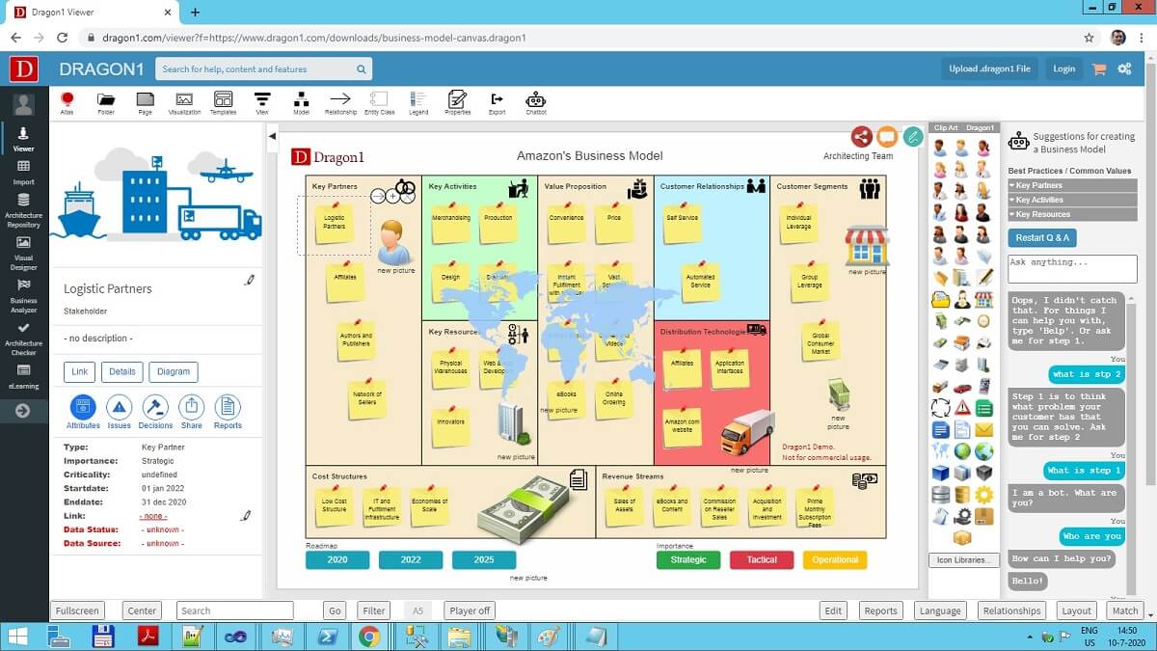Open Business Analyzer in sidebar
This screenshot has height=651, width=1157.
click(x=23, y=294)
